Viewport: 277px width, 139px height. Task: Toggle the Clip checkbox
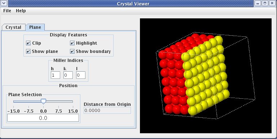click(28, 43)
